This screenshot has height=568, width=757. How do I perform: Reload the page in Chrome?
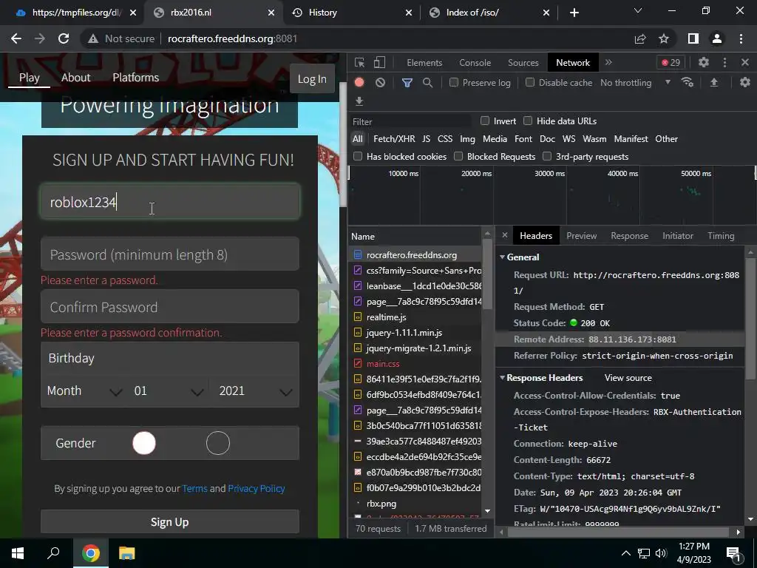pyautogui.click(x=64, y=38)
